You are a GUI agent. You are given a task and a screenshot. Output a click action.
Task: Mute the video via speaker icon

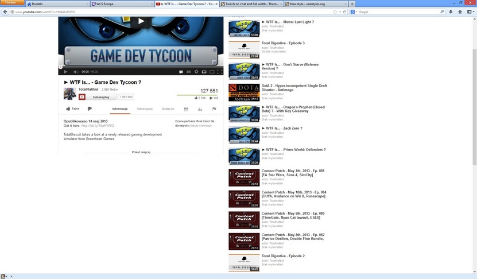pyautogui.click(x=76, y=72)
